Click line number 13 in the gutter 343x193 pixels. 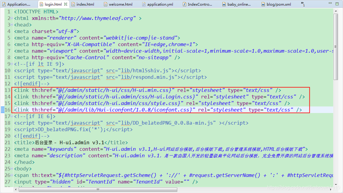[x=7, y=90]
